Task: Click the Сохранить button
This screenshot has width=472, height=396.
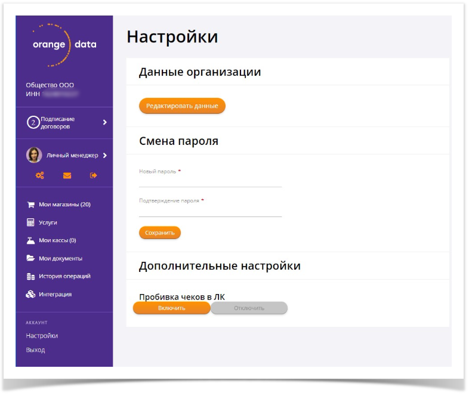Action: (x=160, y=233)
